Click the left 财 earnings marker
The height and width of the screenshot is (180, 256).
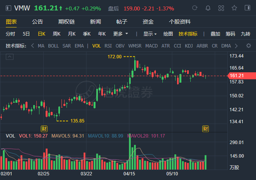pos(44,128)
